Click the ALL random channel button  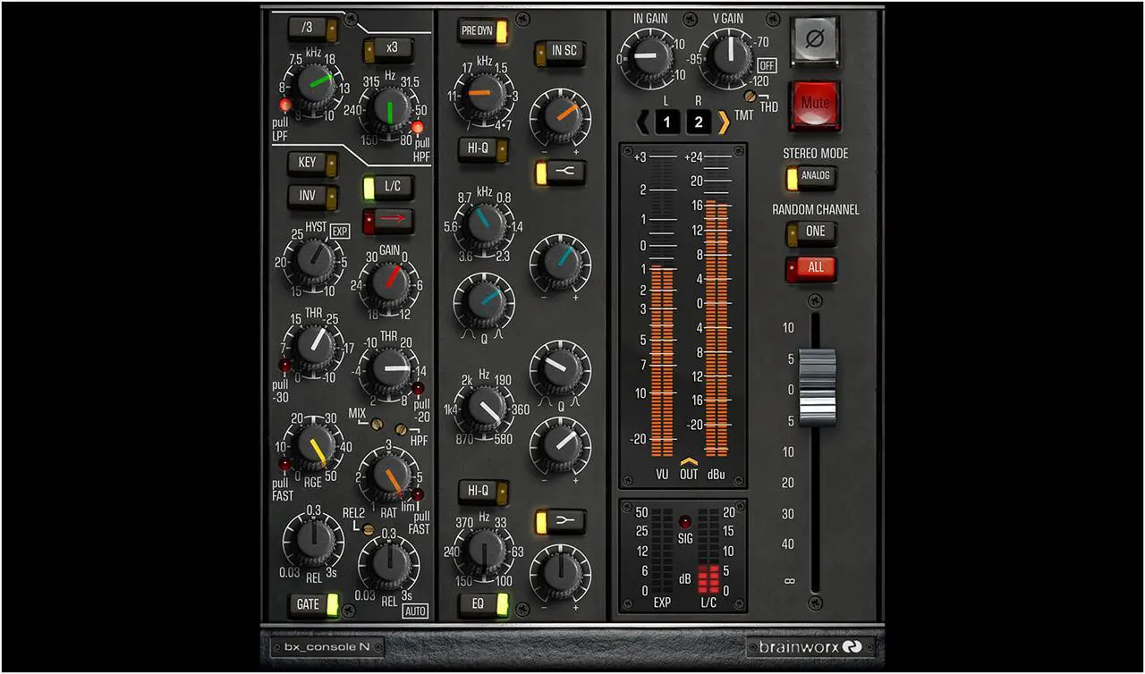[x=810, y=268]
